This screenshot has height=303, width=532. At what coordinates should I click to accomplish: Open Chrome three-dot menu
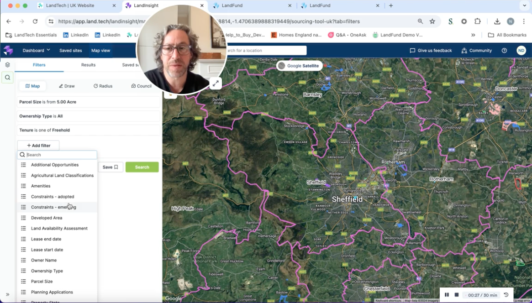tap(524, 21)
